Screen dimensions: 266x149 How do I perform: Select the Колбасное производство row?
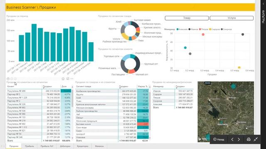coord(112,91)
